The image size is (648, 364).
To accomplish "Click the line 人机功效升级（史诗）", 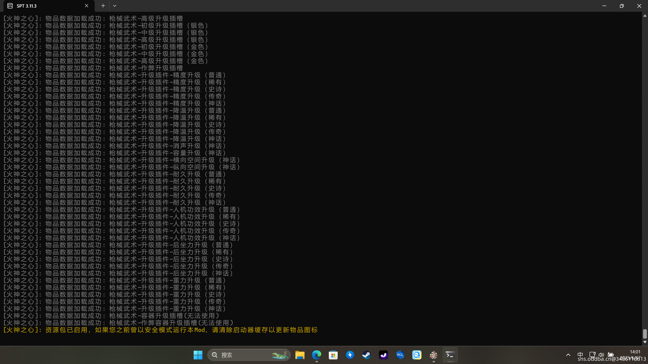I will pyautogui.click(x=121, y=224).
